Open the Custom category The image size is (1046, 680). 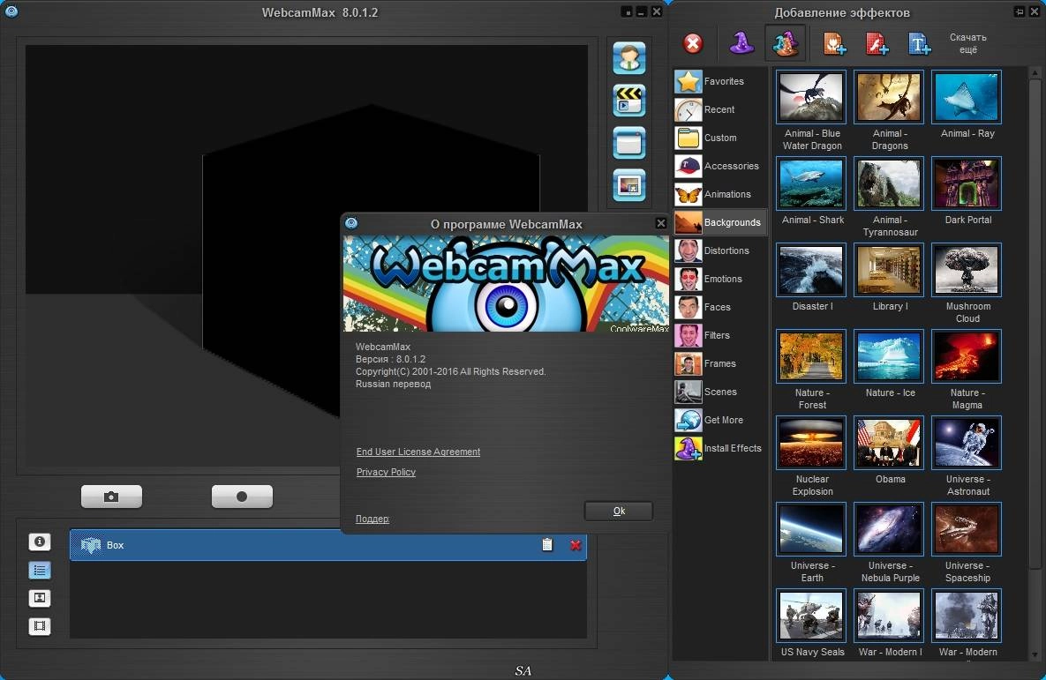(x=720, y=138)
